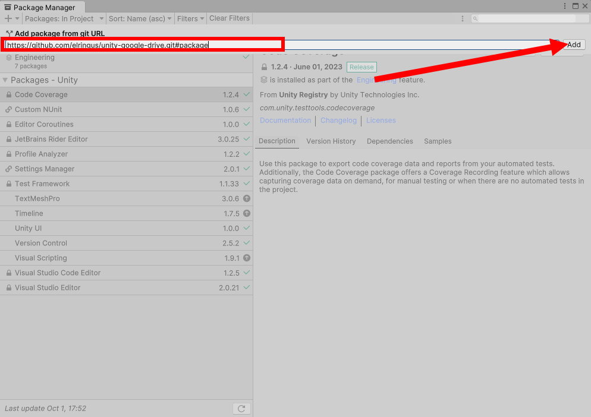Click the Engineering feature layers icon
The width and height of the screenshot is (591, 417).
point(9,58)
